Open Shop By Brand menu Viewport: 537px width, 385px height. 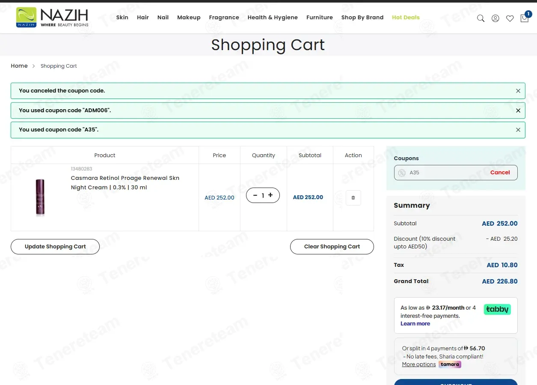[x=362, y=18]
